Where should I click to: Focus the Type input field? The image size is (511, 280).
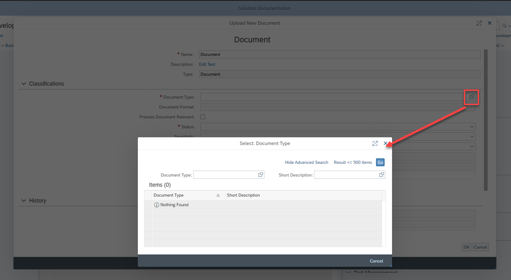tap(339, 74)
